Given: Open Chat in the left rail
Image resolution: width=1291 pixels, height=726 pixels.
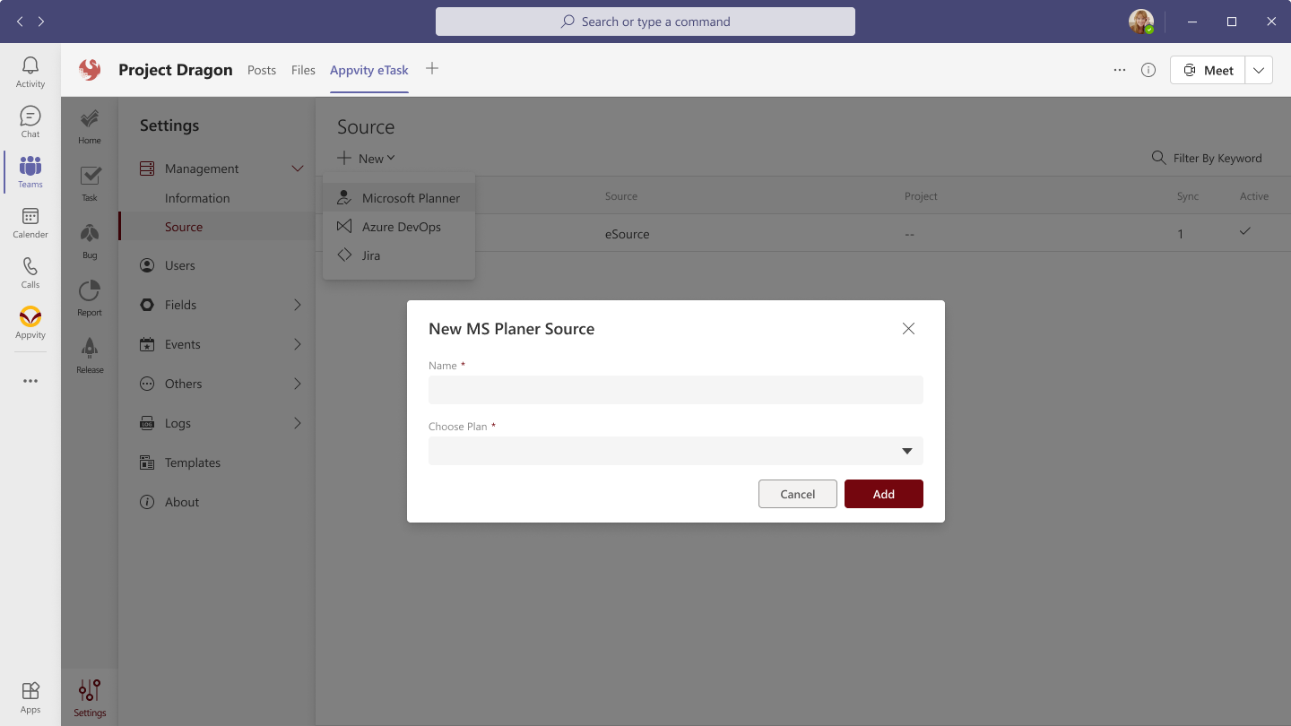Looking at the screenshot, I should pos(30,122).
